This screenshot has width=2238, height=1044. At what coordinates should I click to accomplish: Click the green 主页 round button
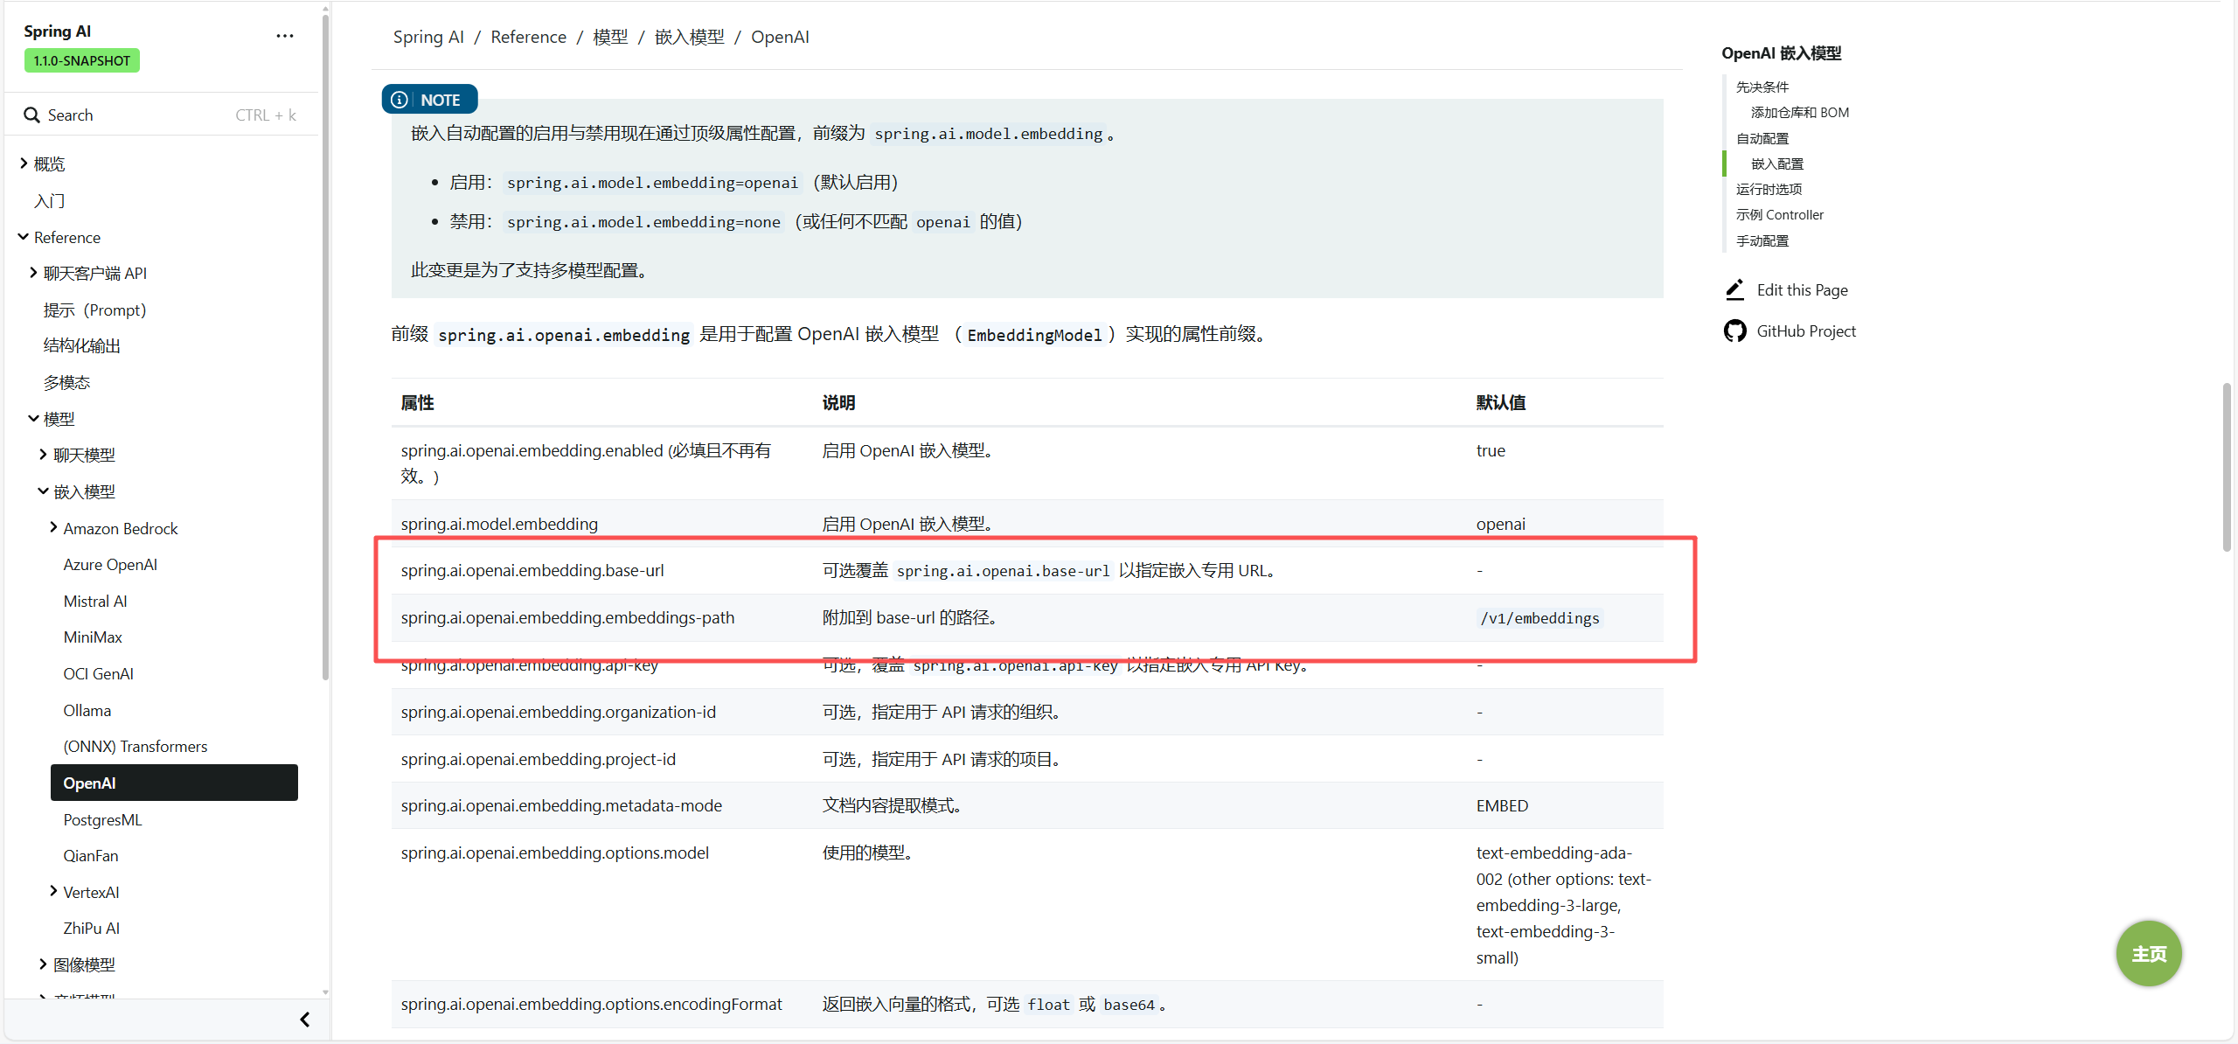(x=2148, y=953)
